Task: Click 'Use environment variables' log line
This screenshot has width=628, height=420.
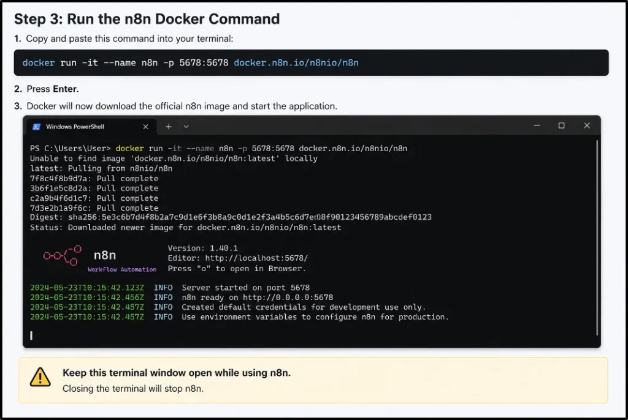Action: click(x=315, y=317)
